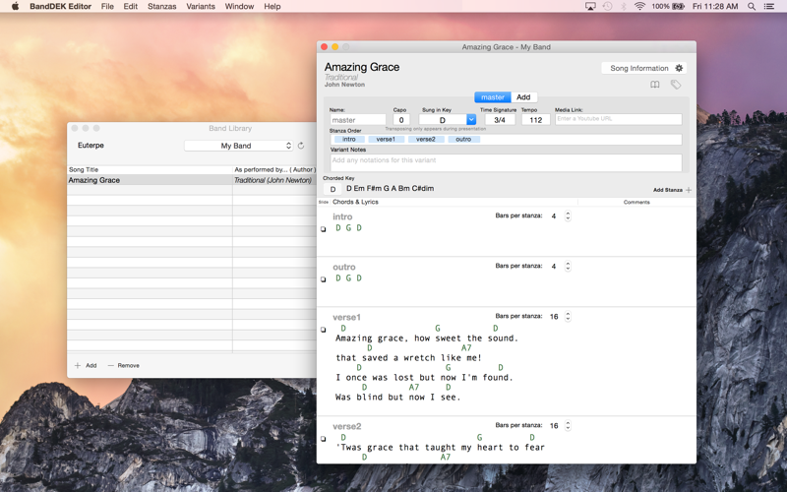
Task: Click Traditional (John Newton) cell in library
Action: [x=272, y=180]
